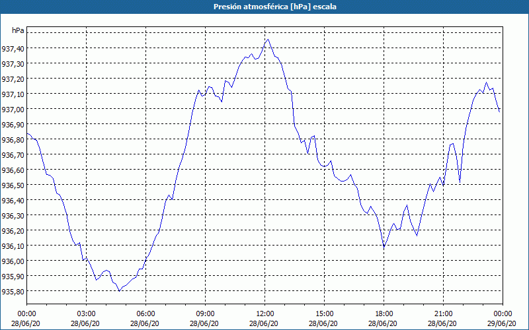The width and height of the screenshot is (529, 330).
Task: Click the hPa unit label on the axis
Action: coord(18,30)
